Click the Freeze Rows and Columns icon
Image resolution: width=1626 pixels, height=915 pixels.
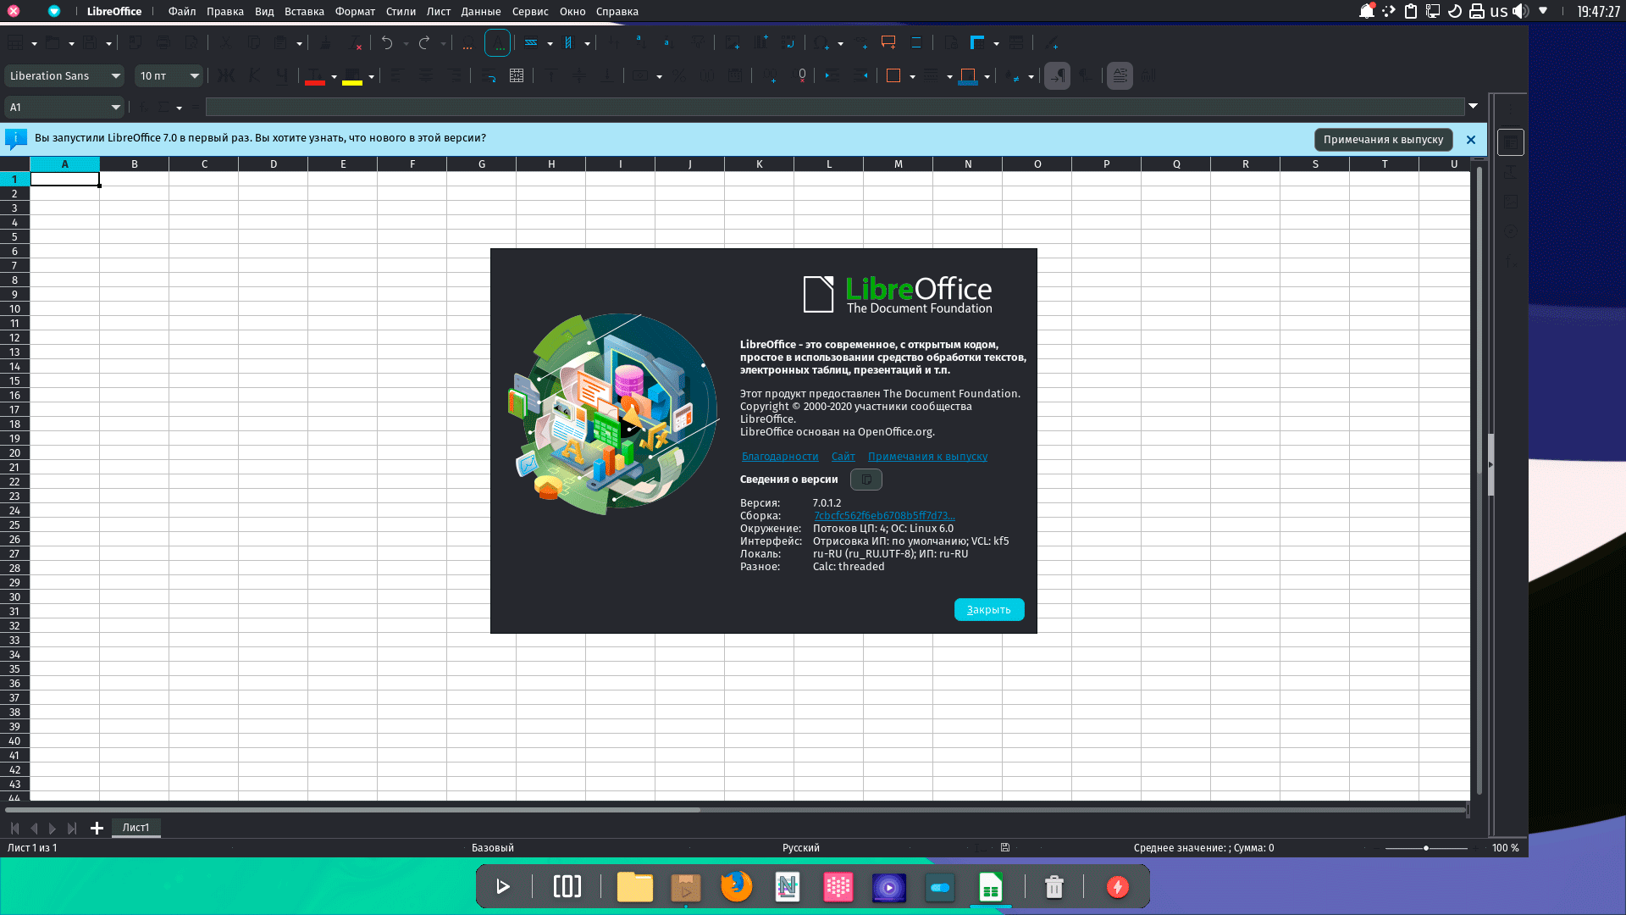tap(977, 43)
